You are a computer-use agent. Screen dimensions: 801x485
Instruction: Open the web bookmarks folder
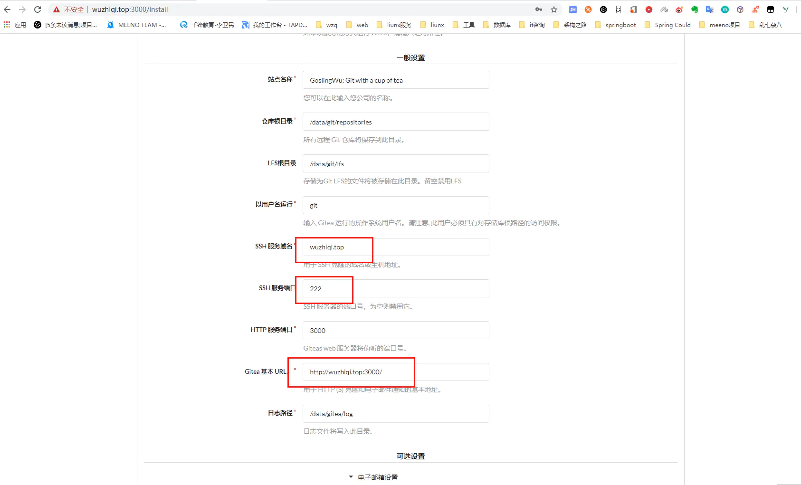[x=357, y=25]
